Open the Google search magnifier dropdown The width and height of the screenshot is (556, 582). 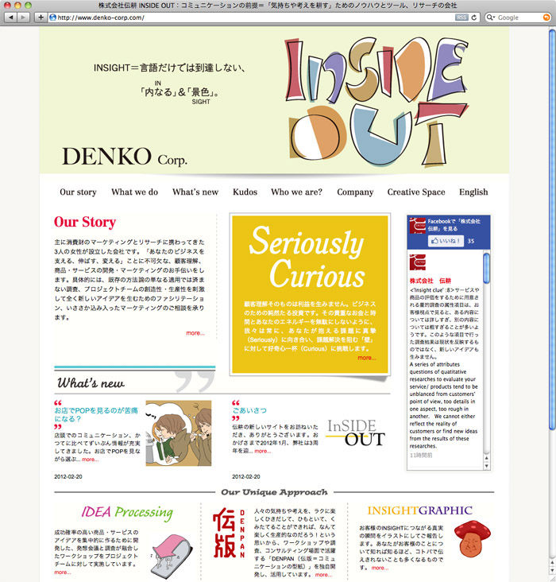tap(490, 17)
